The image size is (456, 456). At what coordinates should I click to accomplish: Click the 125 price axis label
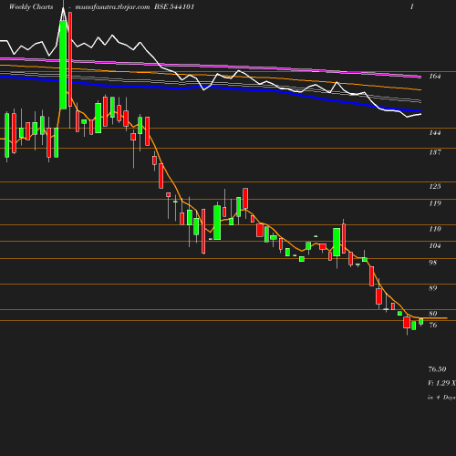coord(435,186)
